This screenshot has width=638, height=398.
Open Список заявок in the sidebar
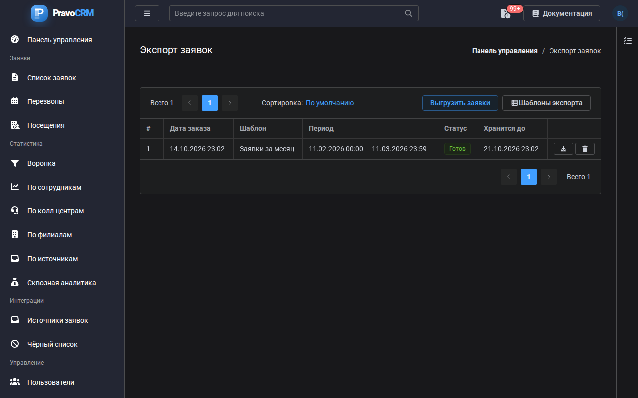pyautogui.click(x=62, y=78)
